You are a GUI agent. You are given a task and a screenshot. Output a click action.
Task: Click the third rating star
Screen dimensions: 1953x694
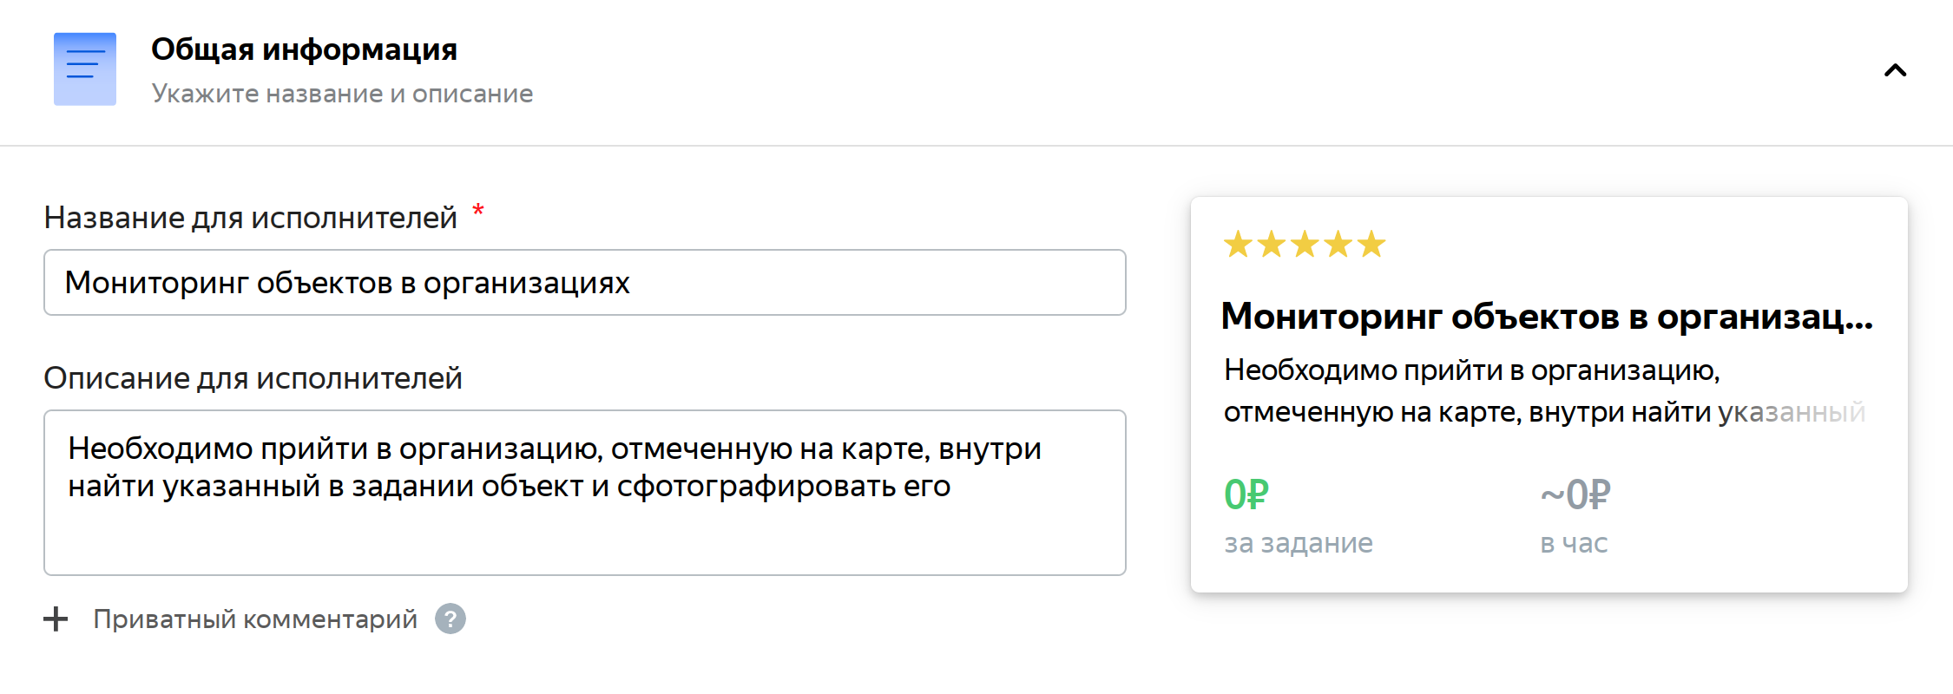pos(1305,245)
